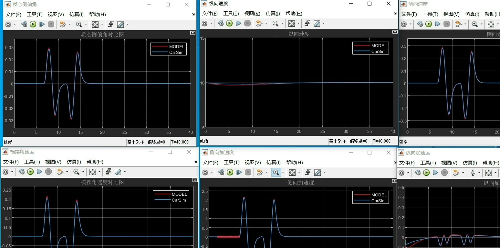This screenshot has height=248, width=500.
Task: Open configuration gear in 纵向速度 window
Action: pos(204,23)
